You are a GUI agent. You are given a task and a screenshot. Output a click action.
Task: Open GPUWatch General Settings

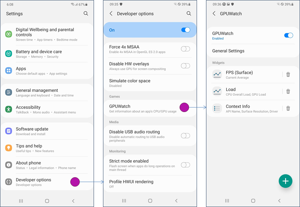click(228, 51)
